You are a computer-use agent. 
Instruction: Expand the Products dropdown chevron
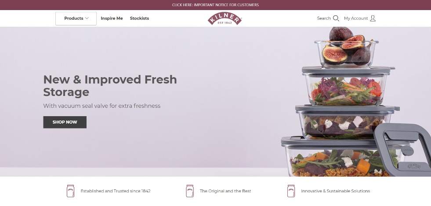click(x=87, y=18)
